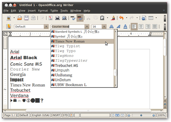Expand the paragraph style Default dropdown
This screenshot has width=171, height=122.
coord(46,27)
